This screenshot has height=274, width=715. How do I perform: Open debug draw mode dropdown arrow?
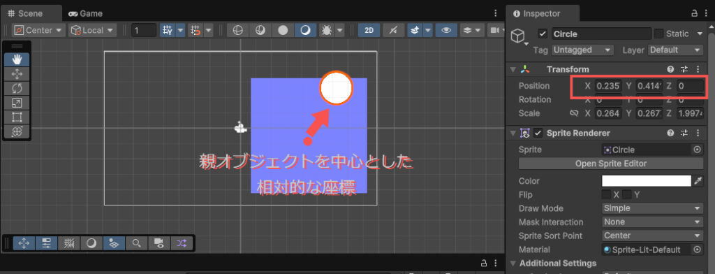pyautogui.click(x=340, y=31)
